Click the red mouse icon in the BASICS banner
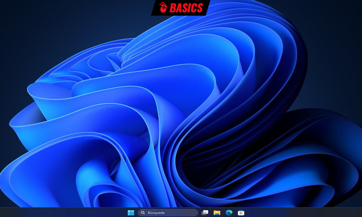 163,7
